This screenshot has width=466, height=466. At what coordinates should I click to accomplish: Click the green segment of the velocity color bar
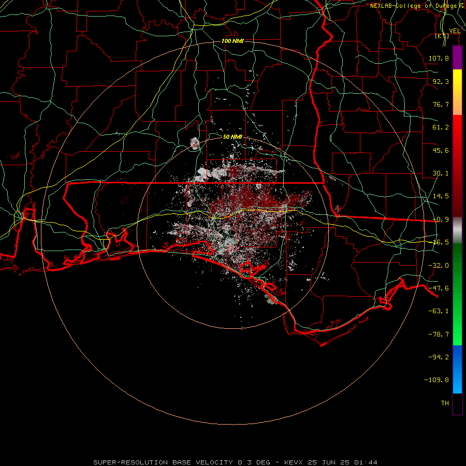(x=457, y=294)
